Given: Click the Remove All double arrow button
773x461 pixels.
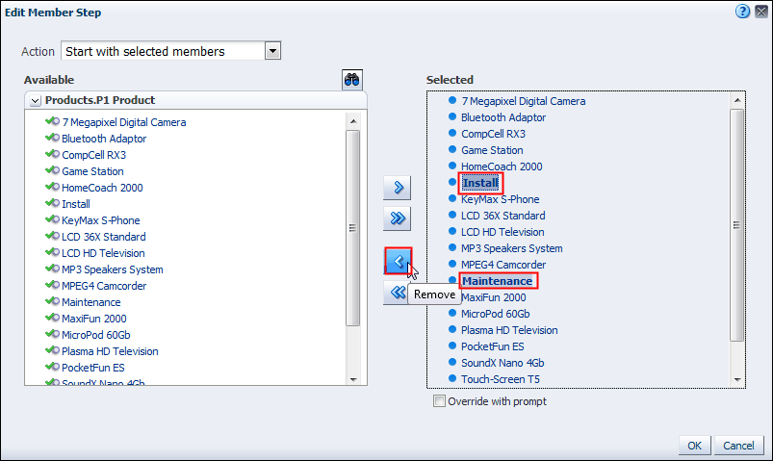Looking at the screenshot, I should (x=397, y=294).
